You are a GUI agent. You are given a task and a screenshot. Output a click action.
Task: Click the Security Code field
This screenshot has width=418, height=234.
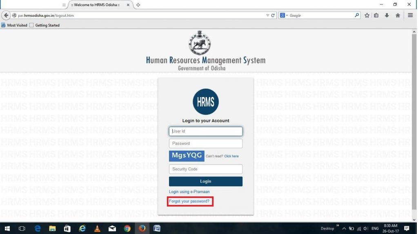pyautogui.click(x=206, y=169)
